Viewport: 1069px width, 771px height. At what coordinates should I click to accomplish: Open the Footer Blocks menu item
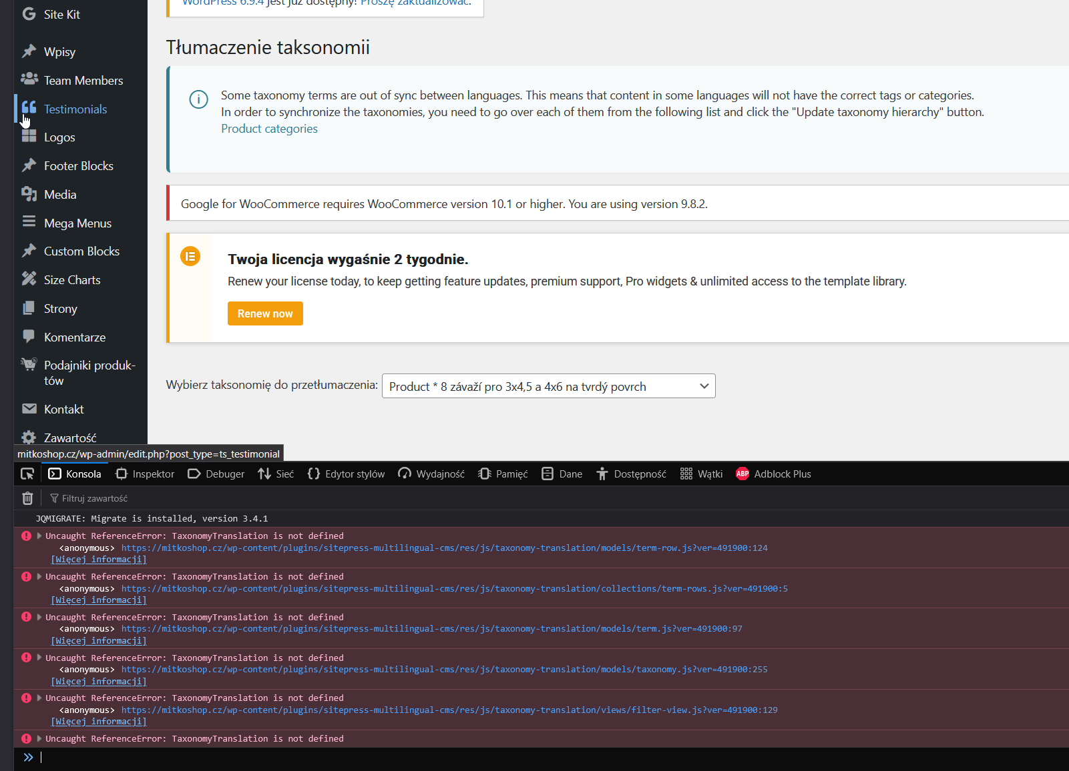click(79, 165)
